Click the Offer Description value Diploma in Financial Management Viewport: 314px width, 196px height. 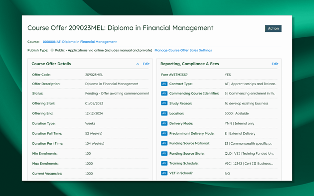[x=112, y=84]
